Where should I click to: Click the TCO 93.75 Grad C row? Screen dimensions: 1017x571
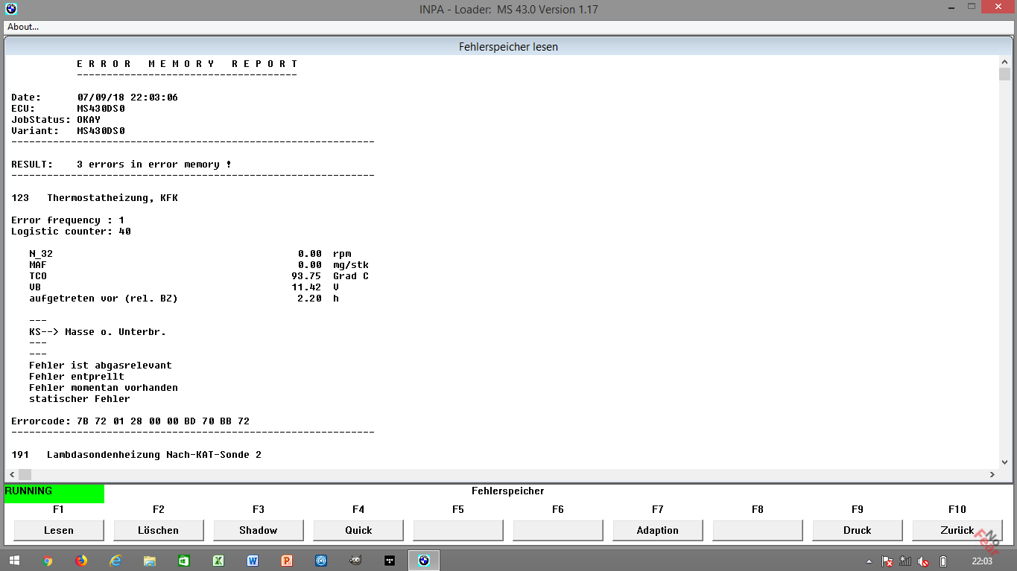click(199, 276)
